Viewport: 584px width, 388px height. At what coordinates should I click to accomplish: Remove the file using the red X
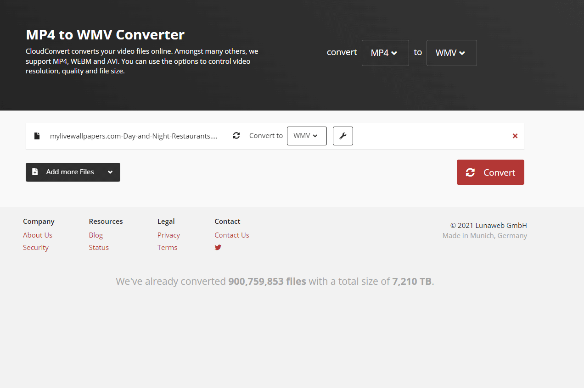coord(515,136)
